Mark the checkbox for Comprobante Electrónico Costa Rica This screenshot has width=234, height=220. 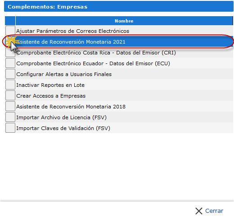pyautogui.click(x=10, y=52)
